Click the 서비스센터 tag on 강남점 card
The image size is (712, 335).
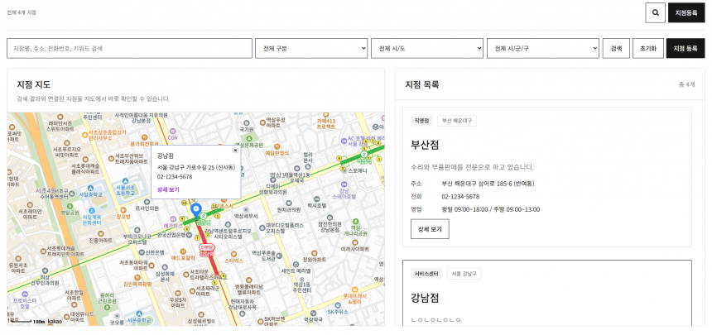pos(426,274)
